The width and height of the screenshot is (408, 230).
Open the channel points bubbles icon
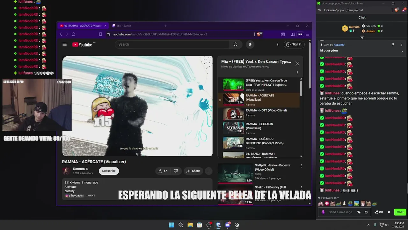pyautogui.click(x=378, y=212)
